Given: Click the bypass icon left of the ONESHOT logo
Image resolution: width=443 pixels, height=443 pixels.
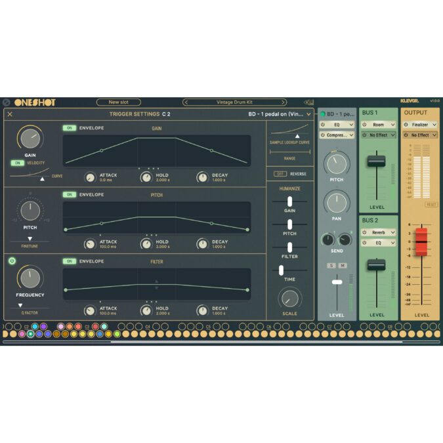Looking at the screenshot, I should (x=6, y=102).
